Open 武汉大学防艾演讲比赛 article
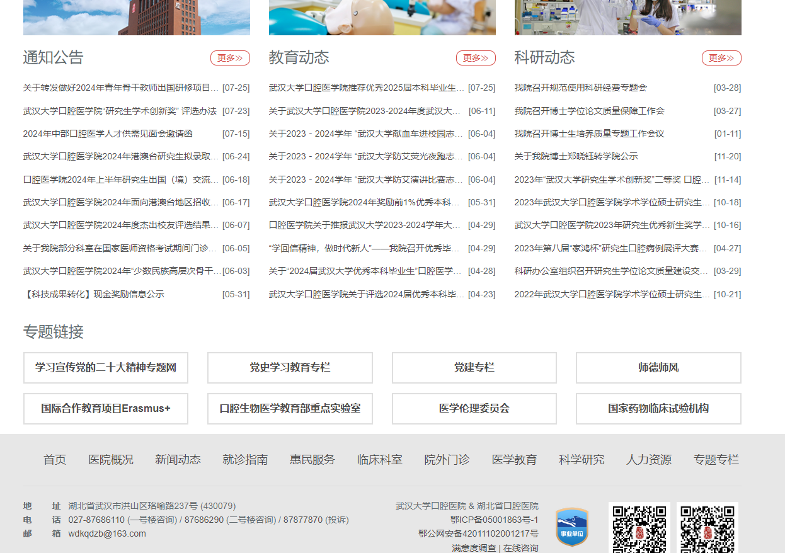The width and height of the screenshot is (785, 553). 367,180
